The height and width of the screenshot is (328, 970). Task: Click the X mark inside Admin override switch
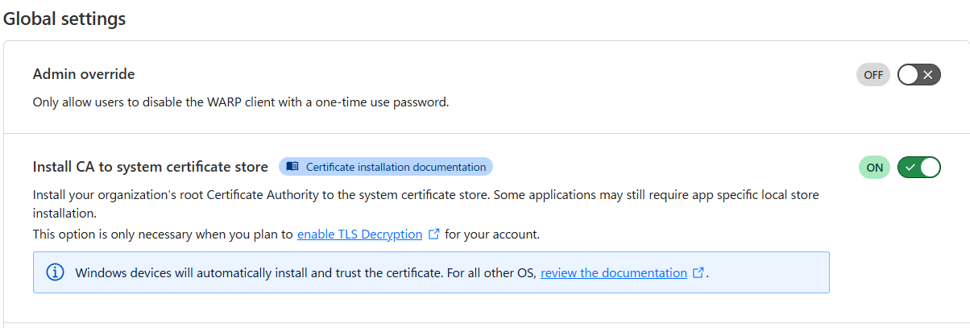[928, 75]
